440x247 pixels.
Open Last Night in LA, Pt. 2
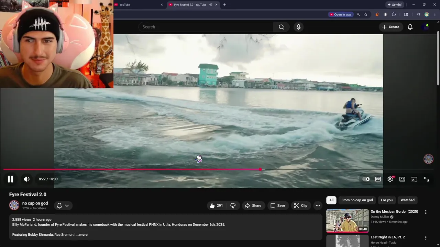388,237
